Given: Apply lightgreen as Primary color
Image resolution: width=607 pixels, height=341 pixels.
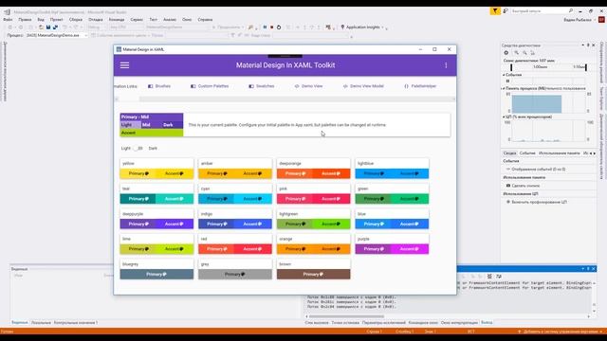Looking at the screenshot, I should click(x=295, y=224).
